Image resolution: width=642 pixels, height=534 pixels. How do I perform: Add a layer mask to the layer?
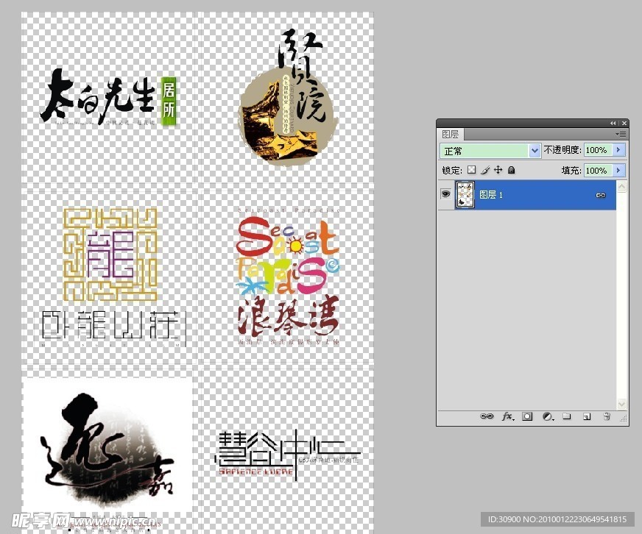(x=527, y=416)
